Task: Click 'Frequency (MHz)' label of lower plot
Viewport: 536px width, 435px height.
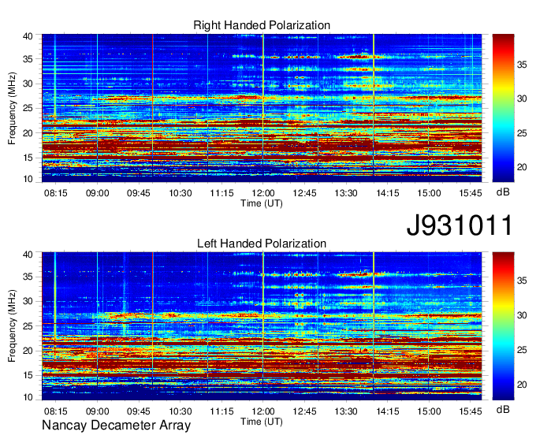Action: (12, 326)
